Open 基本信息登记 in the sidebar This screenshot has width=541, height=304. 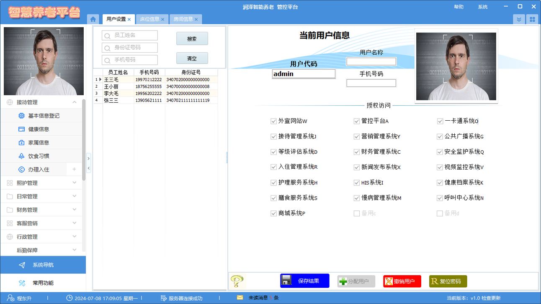44,116
